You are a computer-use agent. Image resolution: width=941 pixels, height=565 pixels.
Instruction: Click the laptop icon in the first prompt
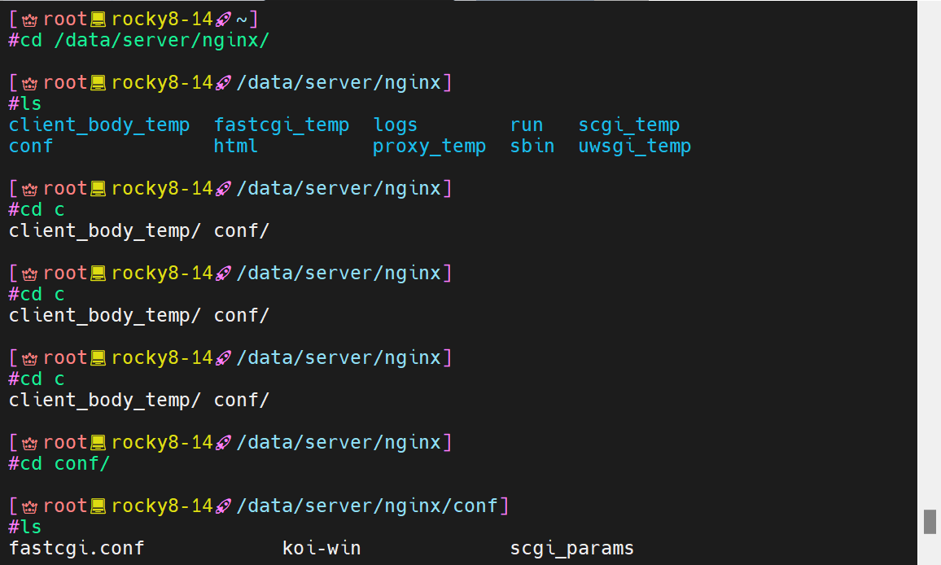point(98,20)
